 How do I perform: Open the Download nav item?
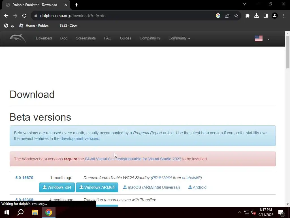[x=44, y=38]
